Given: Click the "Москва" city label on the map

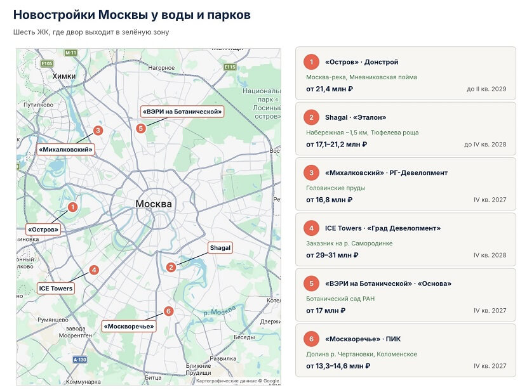Looking at the screenshot, I should click(x=154, y=204).
